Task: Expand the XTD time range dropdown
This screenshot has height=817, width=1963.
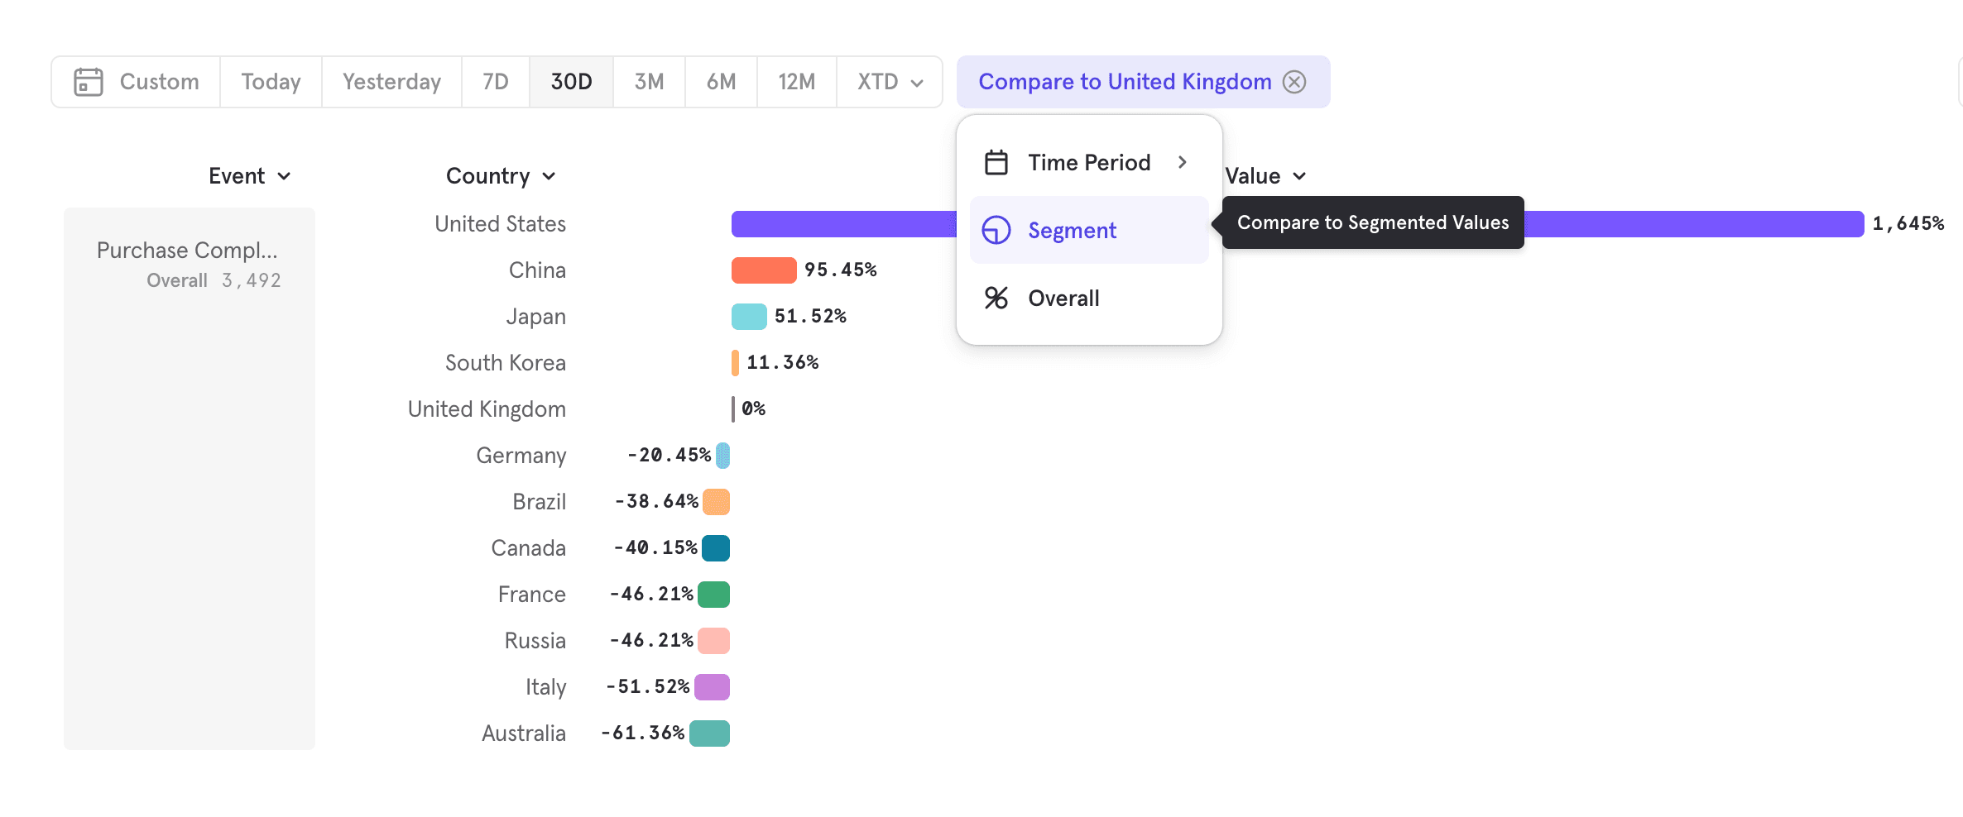Action: click(x=888, y=81)
